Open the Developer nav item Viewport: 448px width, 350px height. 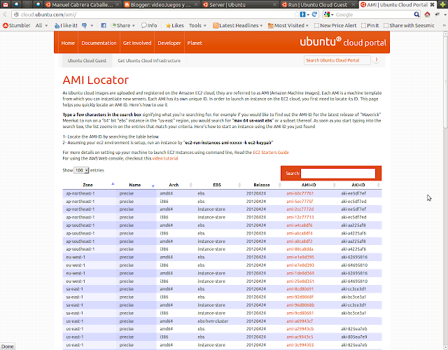tap(169, 43)
